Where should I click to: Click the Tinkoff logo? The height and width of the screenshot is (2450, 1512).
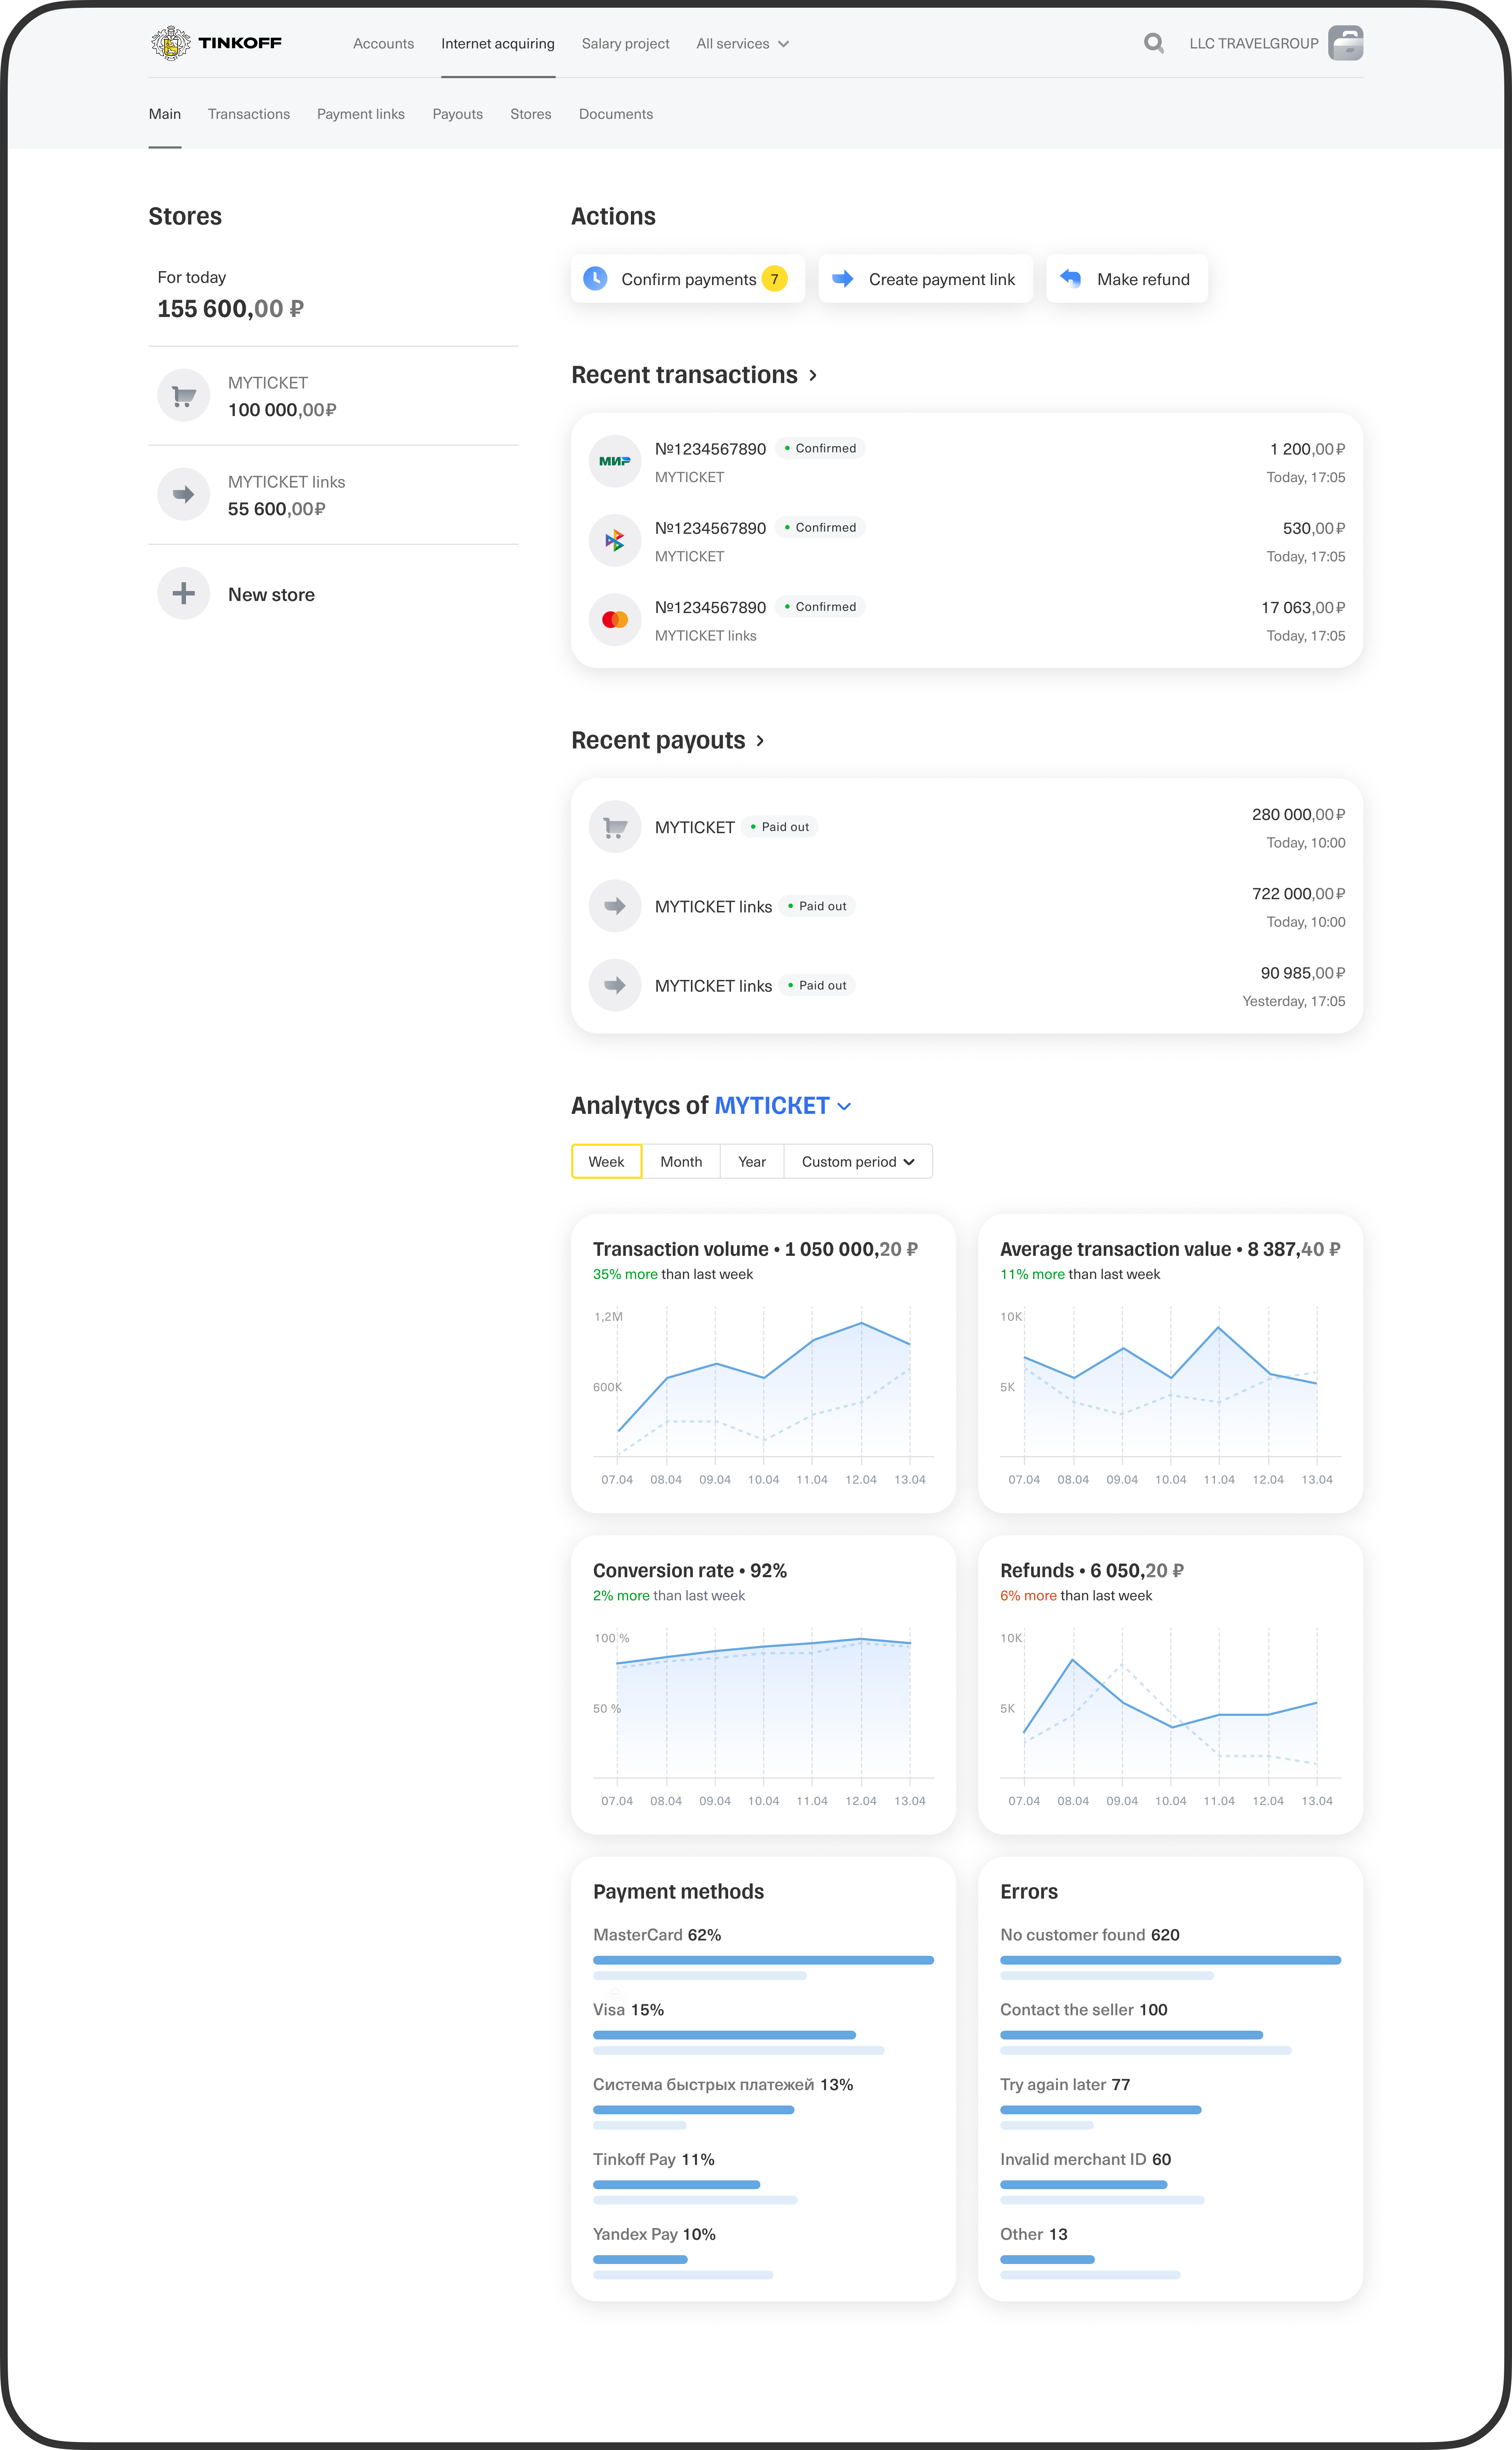pos(216,43)
